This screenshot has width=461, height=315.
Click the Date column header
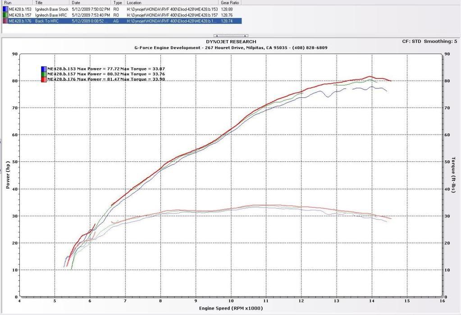[91, 3]
